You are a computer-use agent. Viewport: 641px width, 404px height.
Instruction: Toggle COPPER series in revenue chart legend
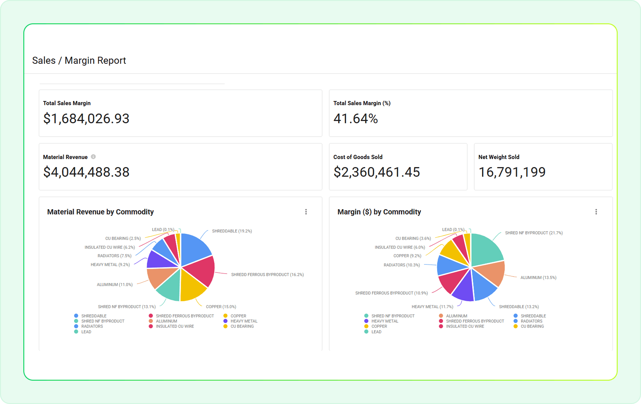point(238,316)
